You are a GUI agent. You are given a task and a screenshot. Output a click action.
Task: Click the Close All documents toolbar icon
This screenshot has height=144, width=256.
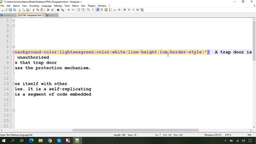click(x=23, y=10)
